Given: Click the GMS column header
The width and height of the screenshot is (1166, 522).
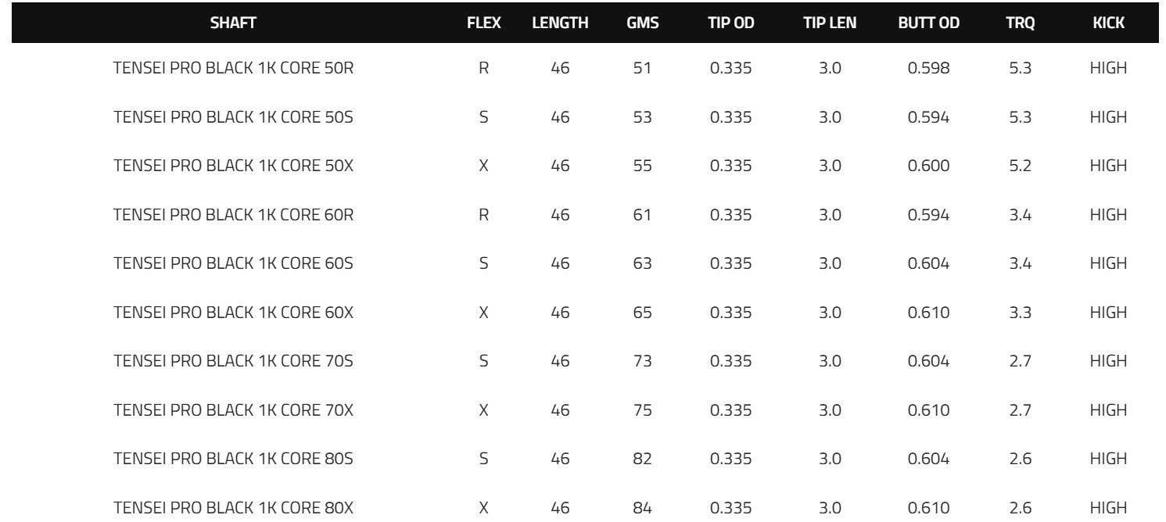Looking at the screenshot, I should coord(642,23).
